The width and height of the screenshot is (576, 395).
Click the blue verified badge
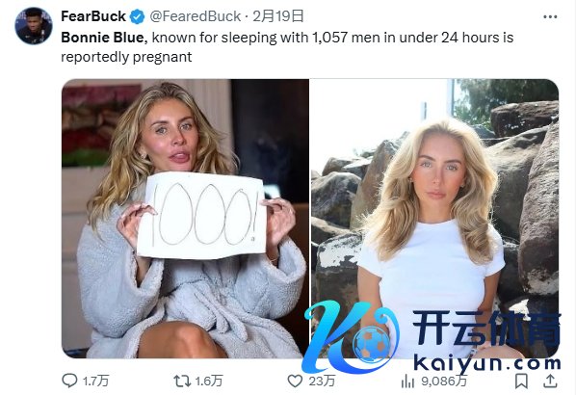point(138,17)
